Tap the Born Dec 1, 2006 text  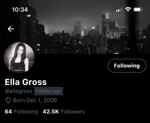point(35,100)
